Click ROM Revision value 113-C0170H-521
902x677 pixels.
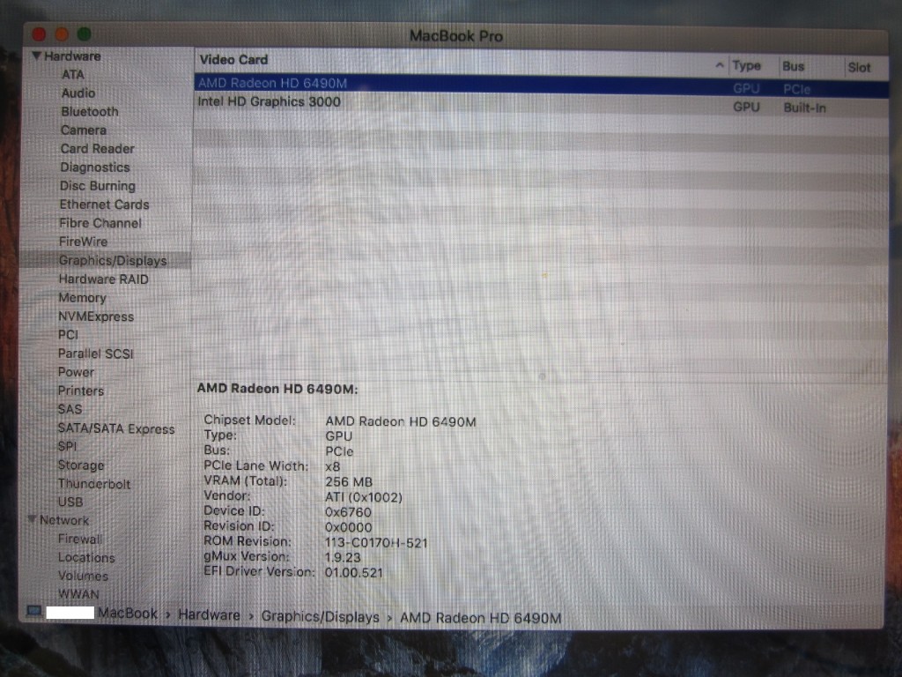pyautogui.click(x=376, y=542)
